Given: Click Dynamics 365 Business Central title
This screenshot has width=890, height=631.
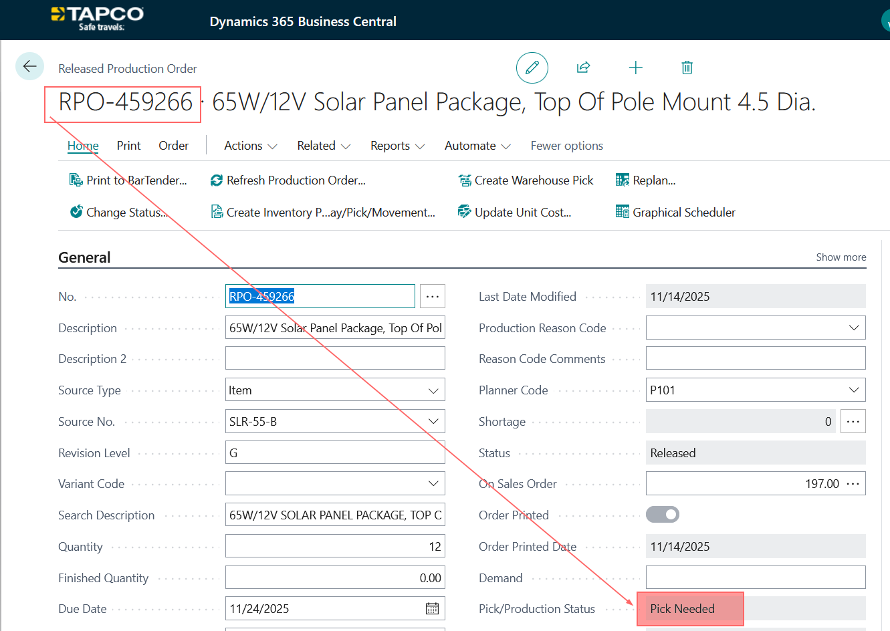Looking at the screenshot, I should (303, 21).
